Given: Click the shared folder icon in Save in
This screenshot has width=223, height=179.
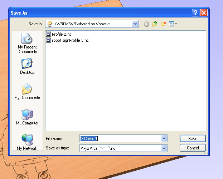Looking at the screenshot, I should click(50, 24).
